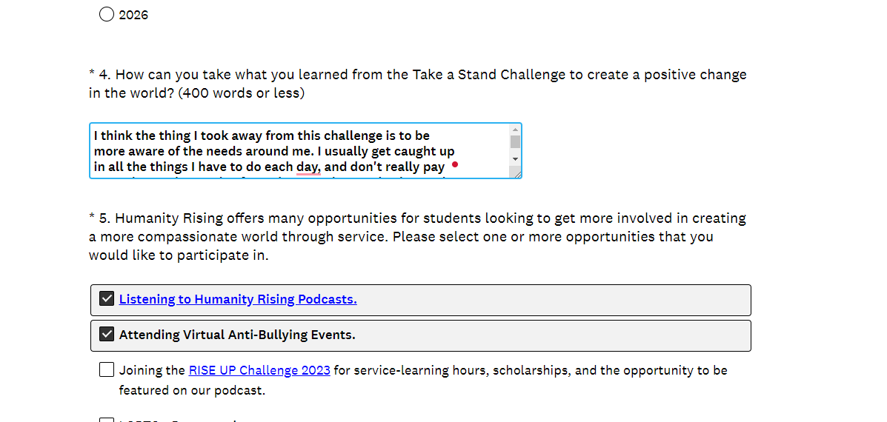Click the red-underlined word "day,"

click(308, 167)
